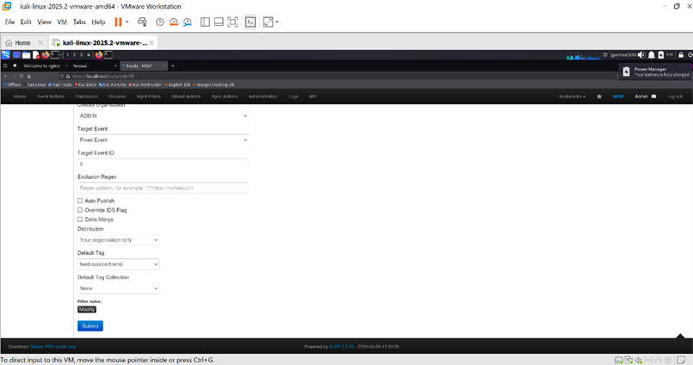Viewport: 693px width, 365px height.
Task: Open MISP Sync Actions menu
Action: coord(225,96)
